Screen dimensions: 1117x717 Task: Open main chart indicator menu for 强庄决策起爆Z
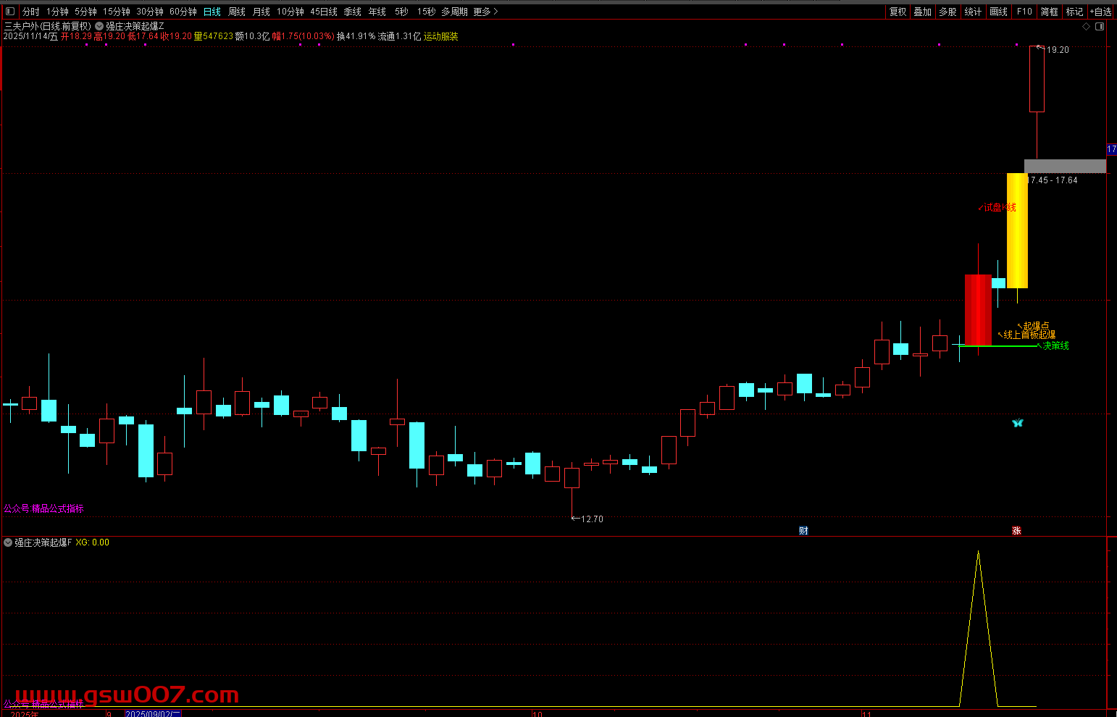[99, 26]
